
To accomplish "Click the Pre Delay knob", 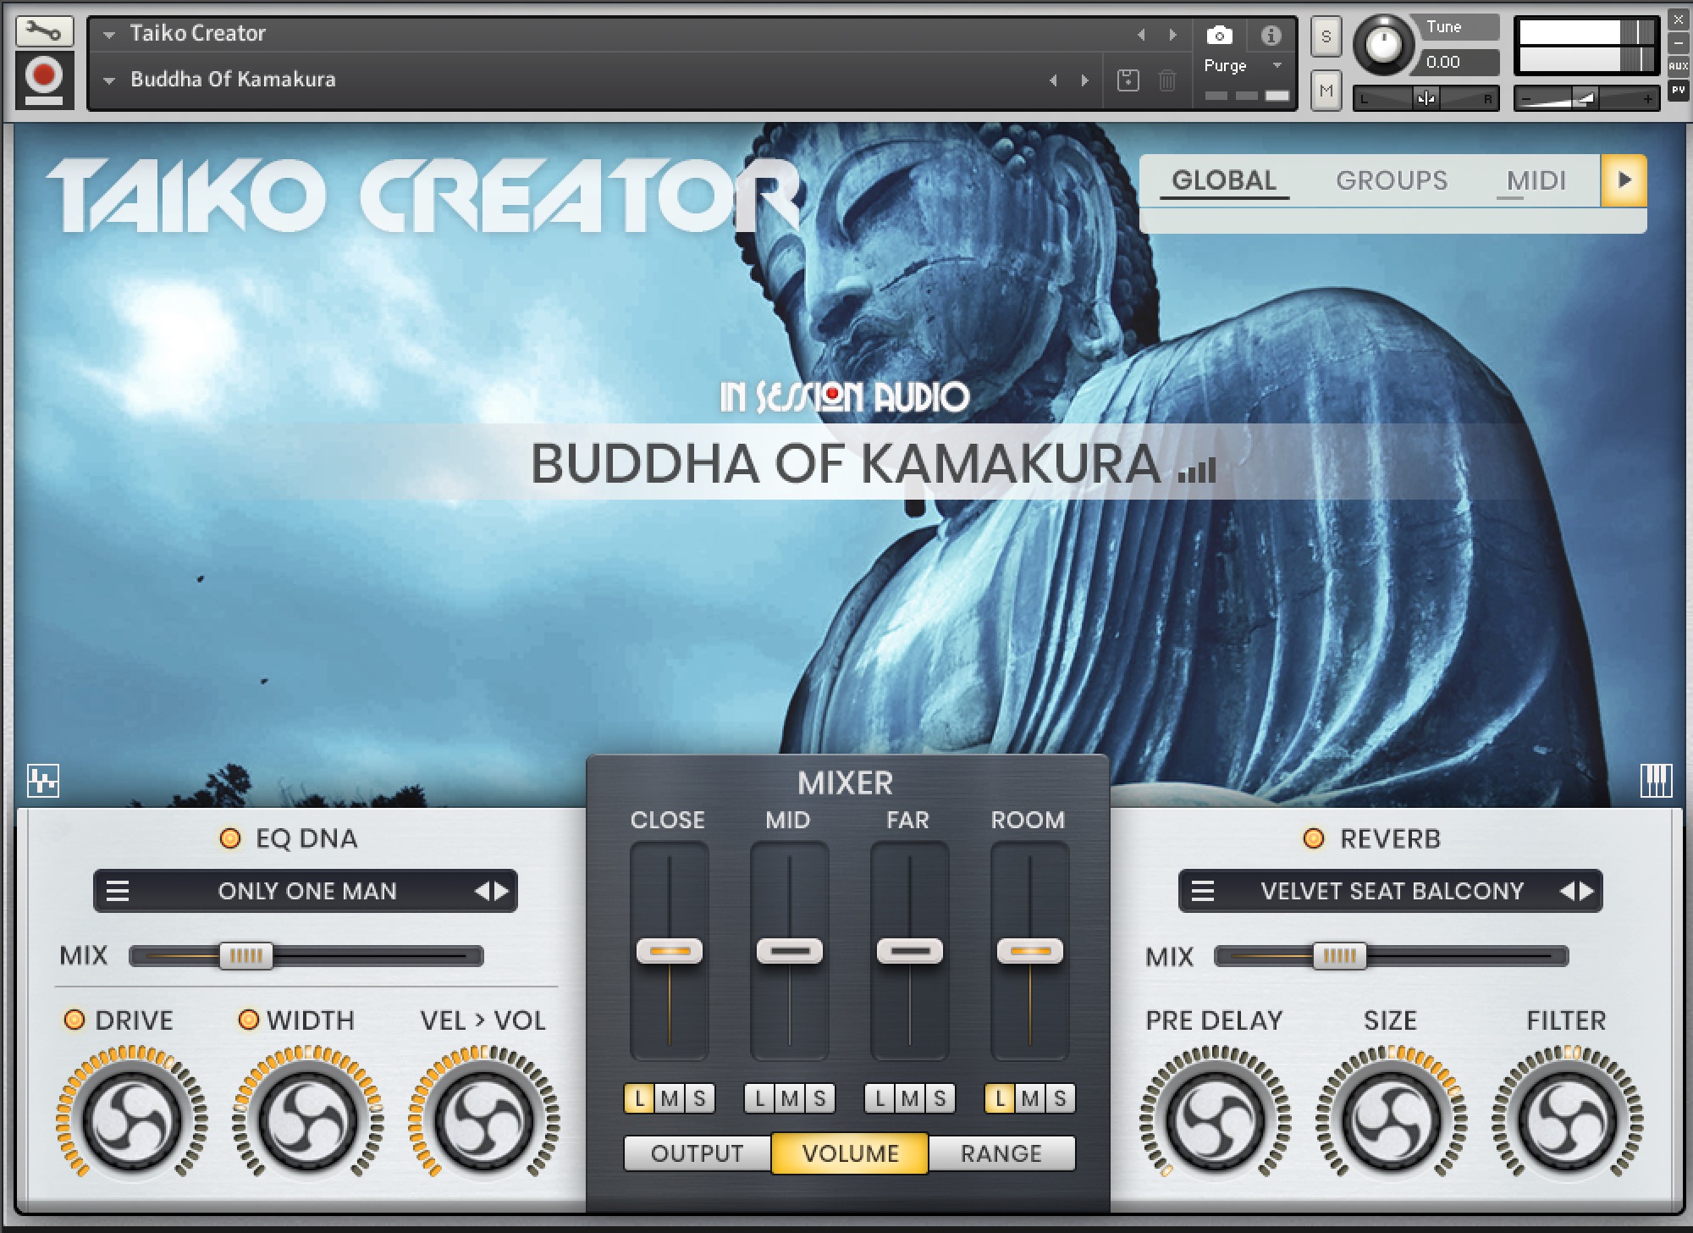I will [1216, 1120].
